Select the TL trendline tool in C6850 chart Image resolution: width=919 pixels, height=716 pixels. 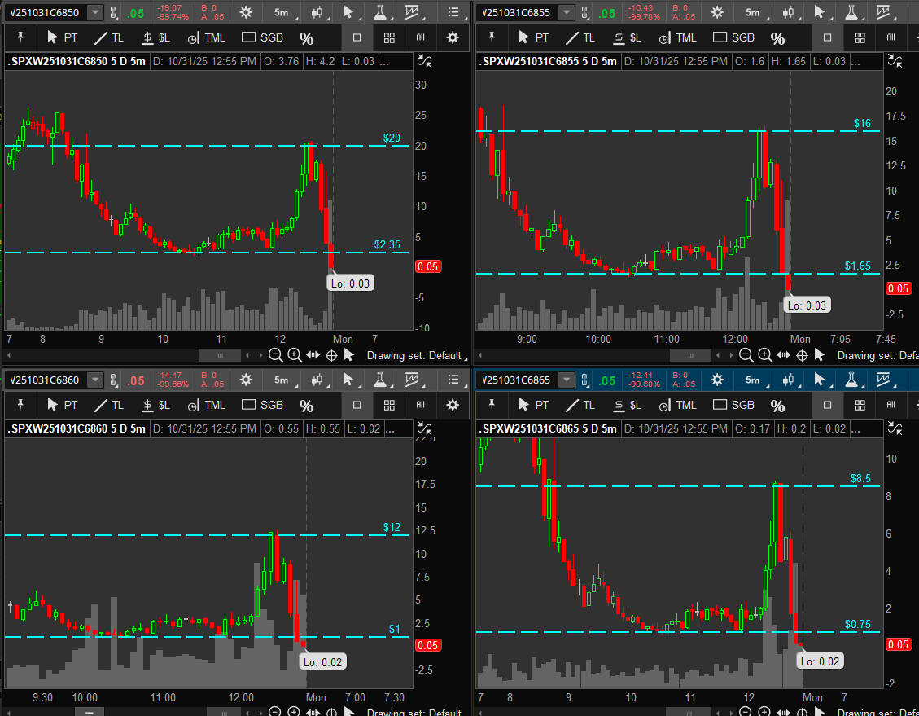107,38
